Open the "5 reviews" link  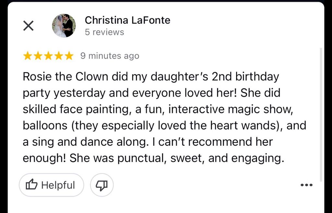pos(104,32)
